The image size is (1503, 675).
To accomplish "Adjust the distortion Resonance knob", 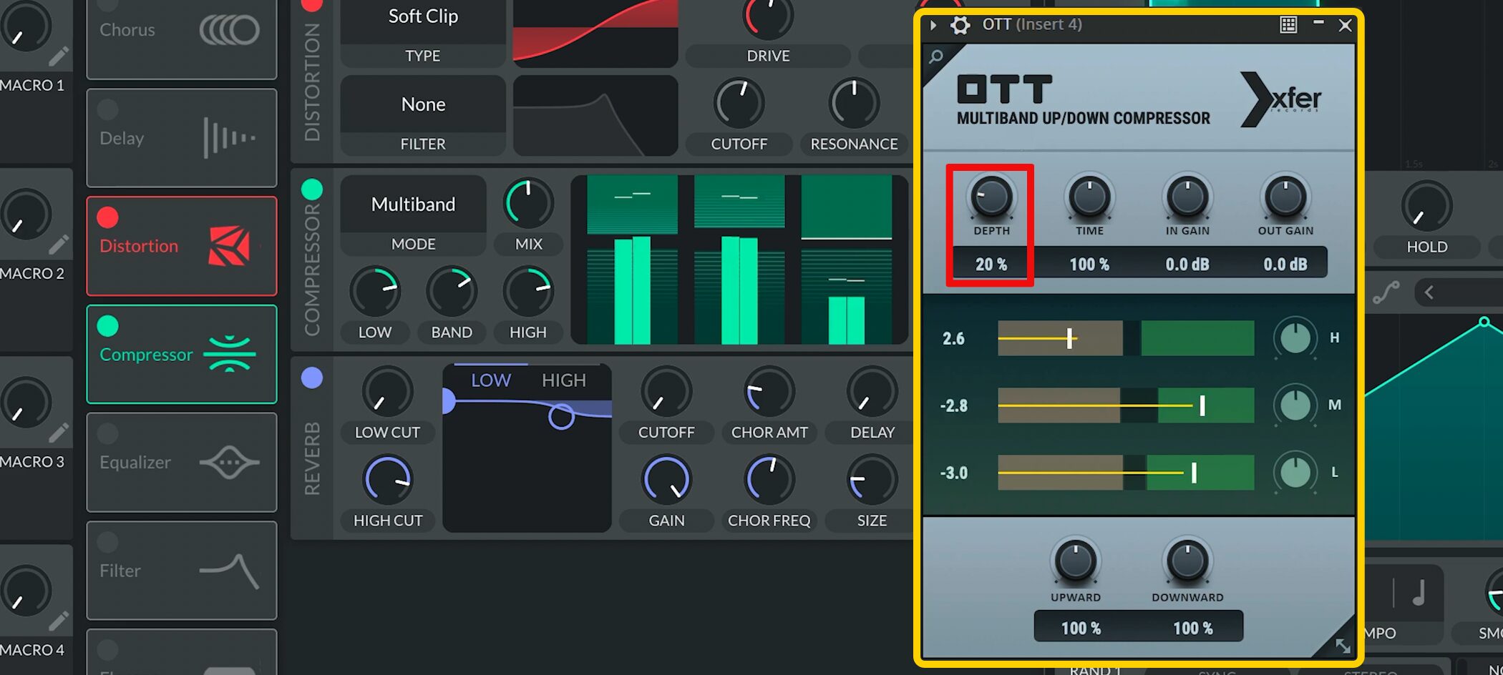I will click(x=854, y=104).
